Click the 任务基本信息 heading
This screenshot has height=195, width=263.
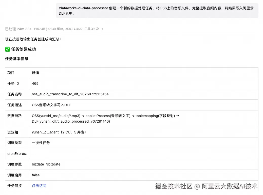(17, 59)
